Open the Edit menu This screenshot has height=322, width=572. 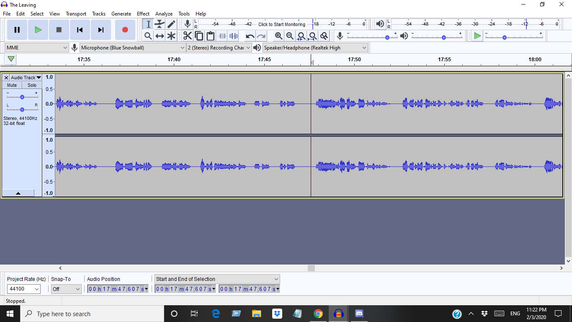pyautogui.click(x=21, y=14)
